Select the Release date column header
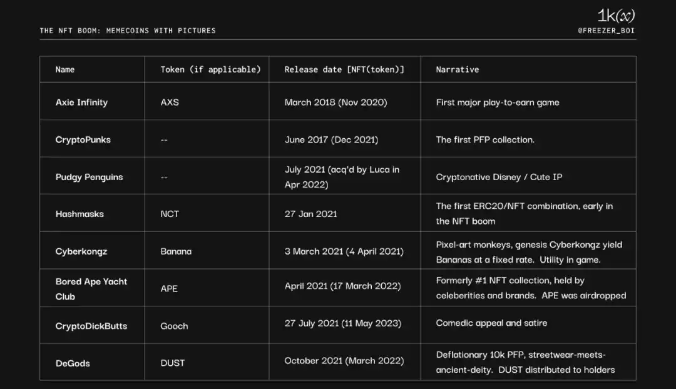The width and height of the screenshot is (676, 389). coord(344,69)
